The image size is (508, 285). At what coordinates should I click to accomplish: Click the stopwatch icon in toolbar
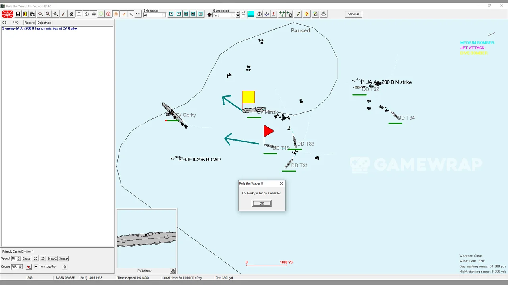coord(259,14)
